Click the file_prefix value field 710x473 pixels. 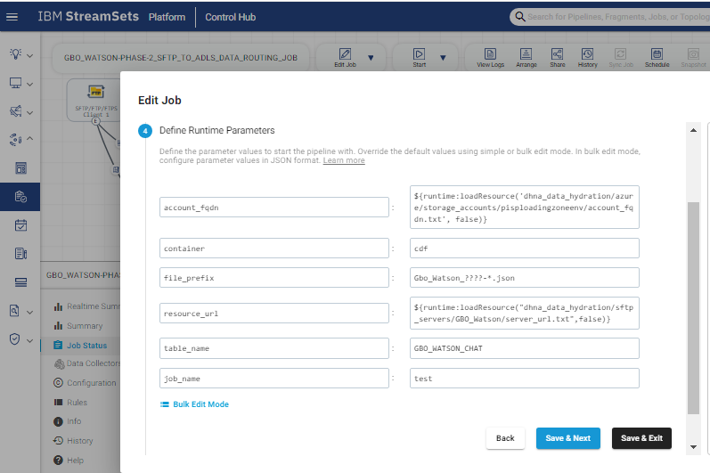(x=524, y=278)
